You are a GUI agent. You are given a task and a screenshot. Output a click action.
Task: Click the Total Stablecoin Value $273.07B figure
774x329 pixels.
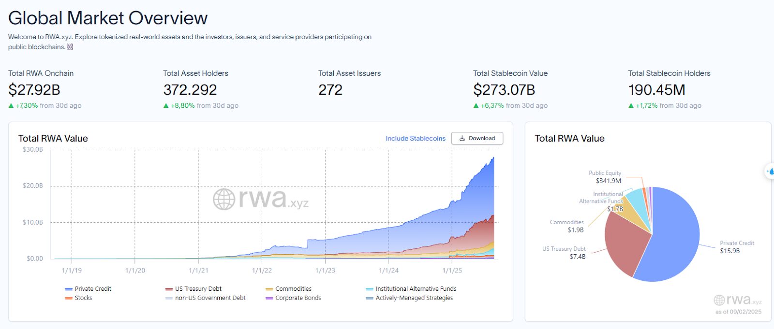click(x=504, y=90)
